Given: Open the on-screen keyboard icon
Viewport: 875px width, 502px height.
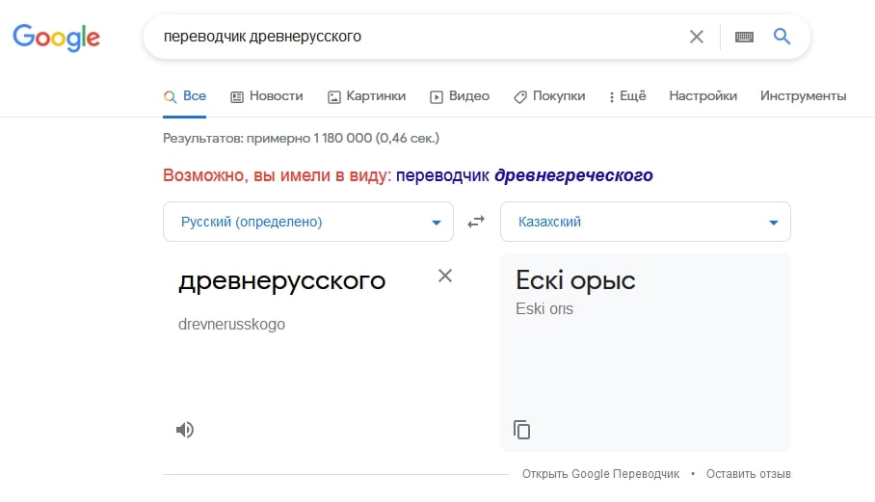Looking at the screenshot, I should click(x=744, y=37).
